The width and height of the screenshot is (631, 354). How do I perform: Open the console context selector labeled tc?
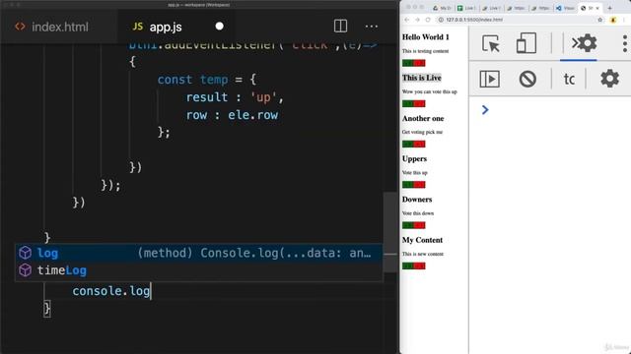569,79
